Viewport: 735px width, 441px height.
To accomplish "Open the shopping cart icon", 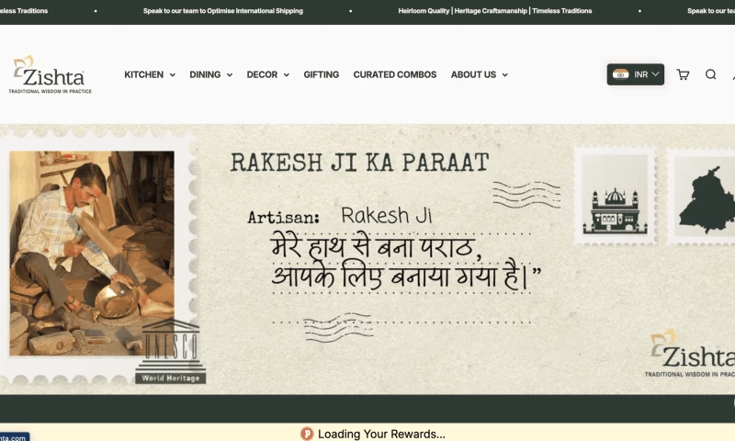I will 683,74.
